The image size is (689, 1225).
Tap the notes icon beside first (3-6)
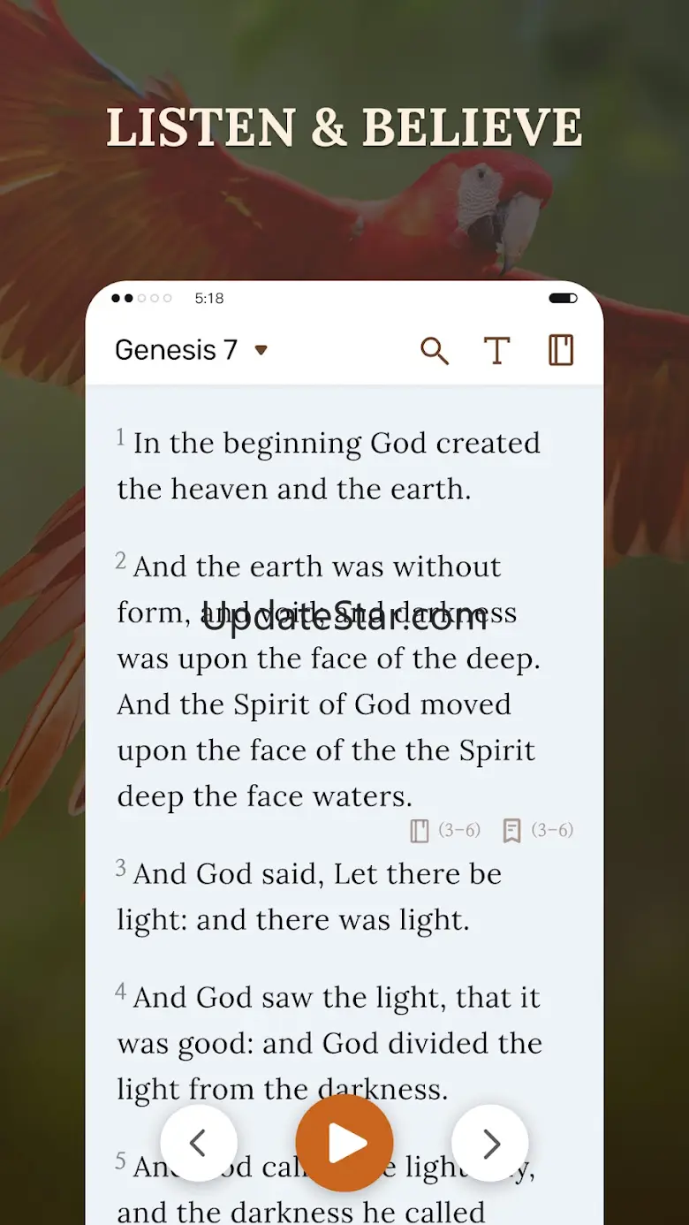pos(420,831)
